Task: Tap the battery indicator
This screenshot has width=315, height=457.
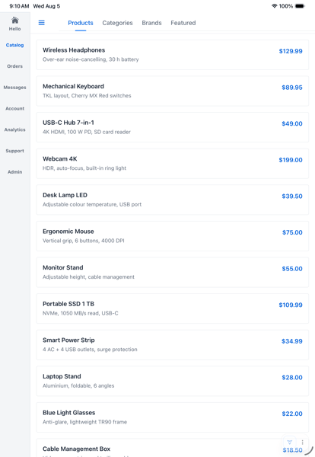Action: coord(300,6)
